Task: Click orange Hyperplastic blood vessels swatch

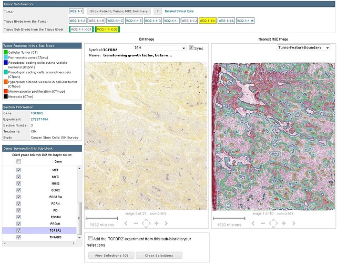Action: click(x=6, y=82)
